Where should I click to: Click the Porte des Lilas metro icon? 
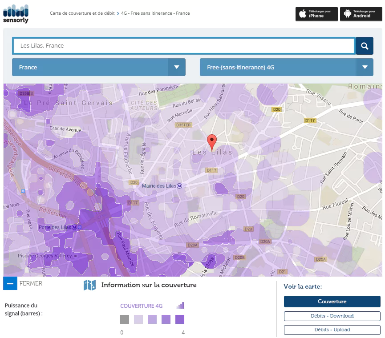[x=80, y=227]
